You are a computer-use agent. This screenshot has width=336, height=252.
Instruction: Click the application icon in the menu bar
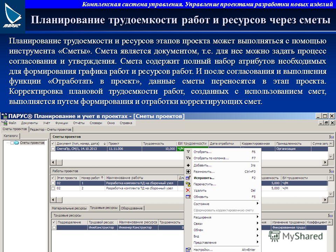coord(4,123)
